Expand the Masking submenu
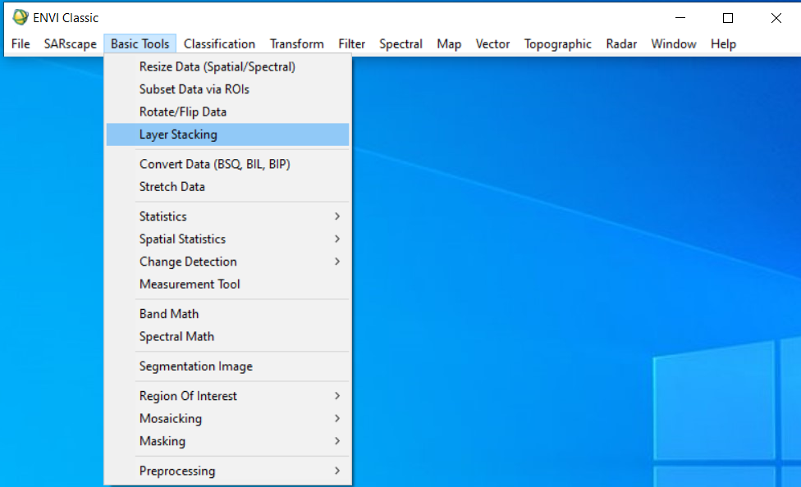The height and width of the screenshot is (487, 801). click(x=228, y=441)
